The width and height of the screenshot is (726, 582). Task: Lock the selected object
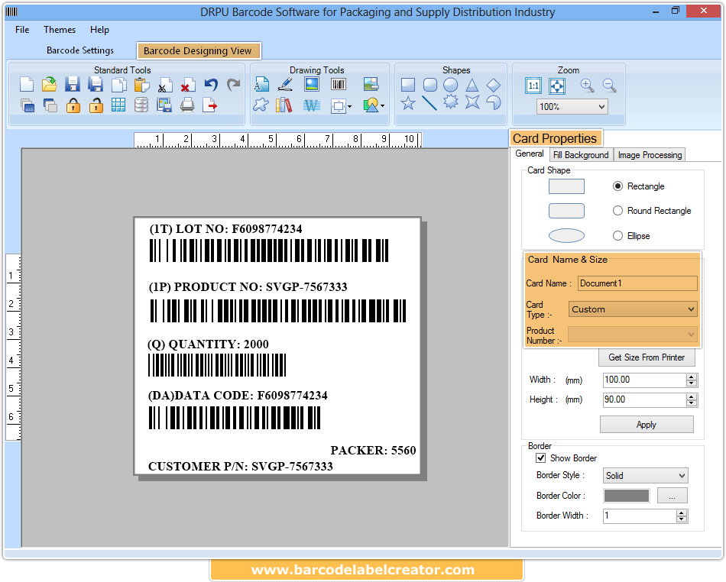pos(73,105)
